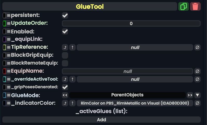Screen dimensions: 207x125
Task: Click the red trash delete icon
Action: (195, 6)
